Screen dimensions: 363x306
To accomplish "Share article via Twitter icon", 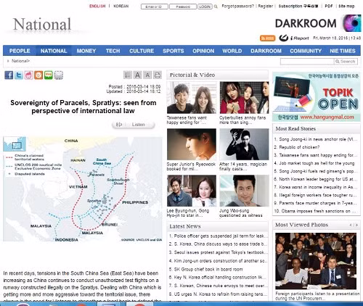I will click(19, 75).
